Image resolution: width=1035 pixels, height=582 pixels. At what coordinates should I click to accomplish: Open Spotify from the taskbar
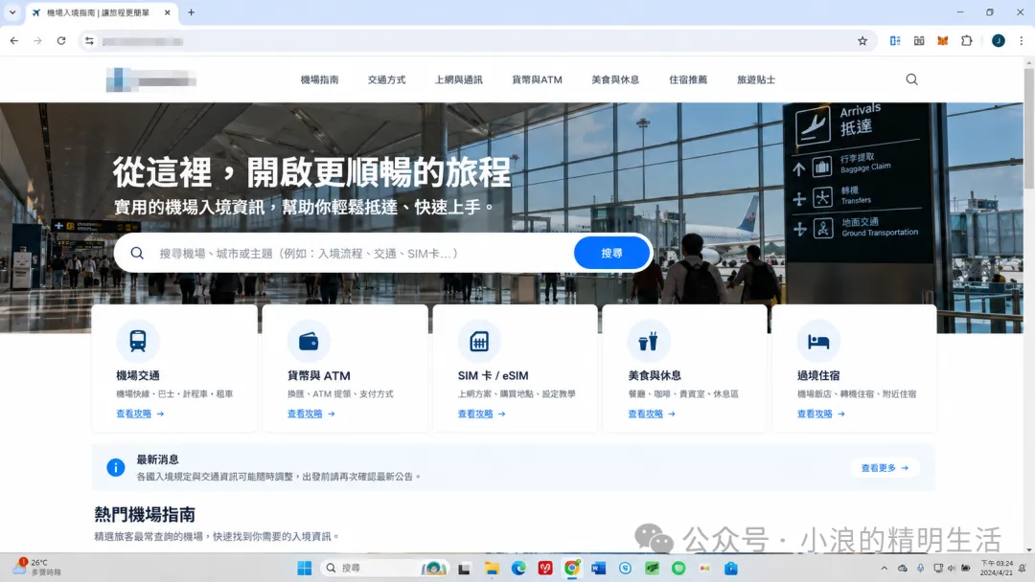[678, 569]
